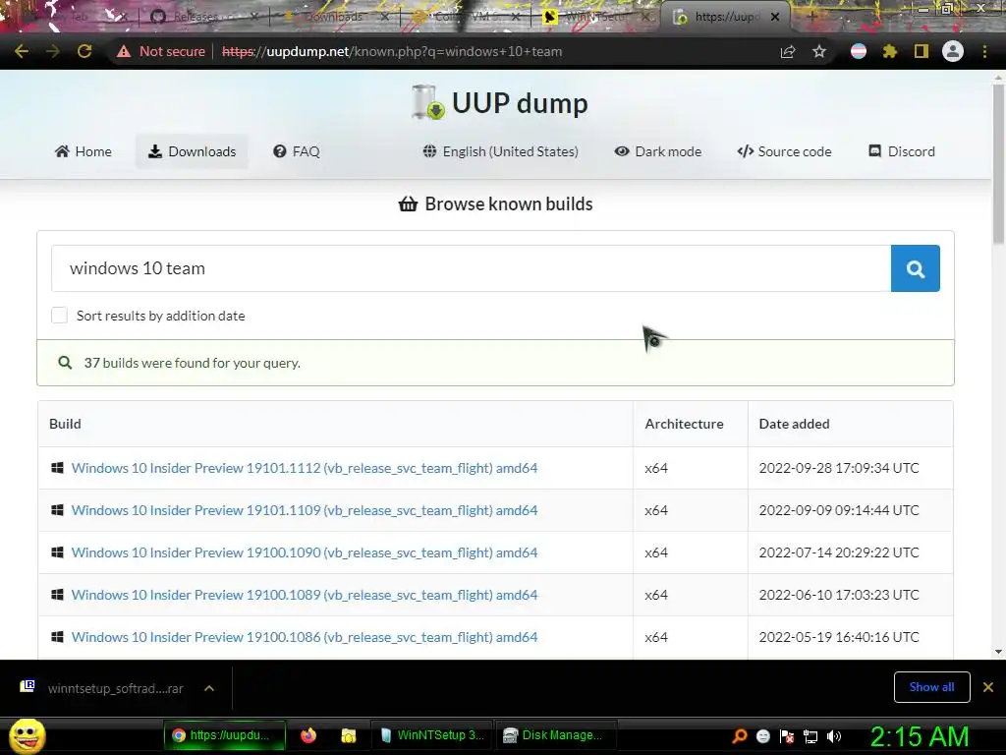Open the Source code nav link
Screen dimensions: 1006x755
pos(784,151)
